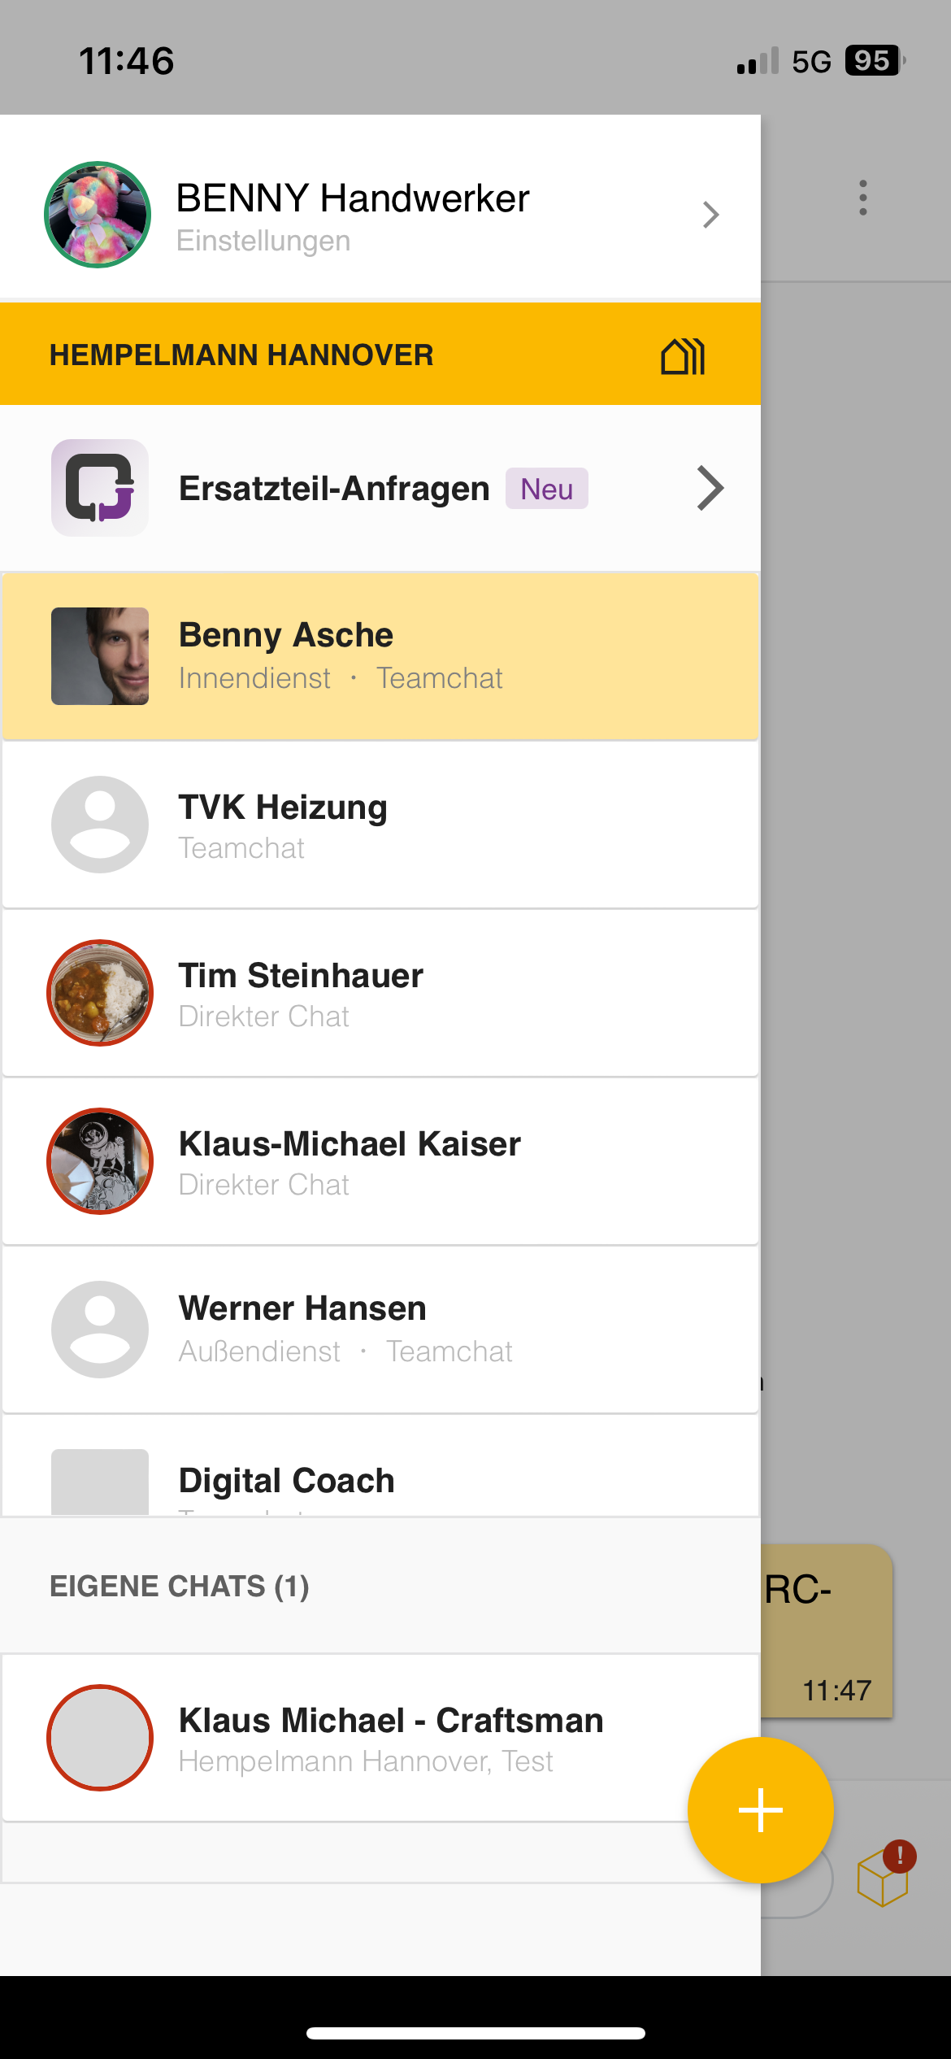Tap the BENNY Handwerker teddy bear avatar

[98, 215]
